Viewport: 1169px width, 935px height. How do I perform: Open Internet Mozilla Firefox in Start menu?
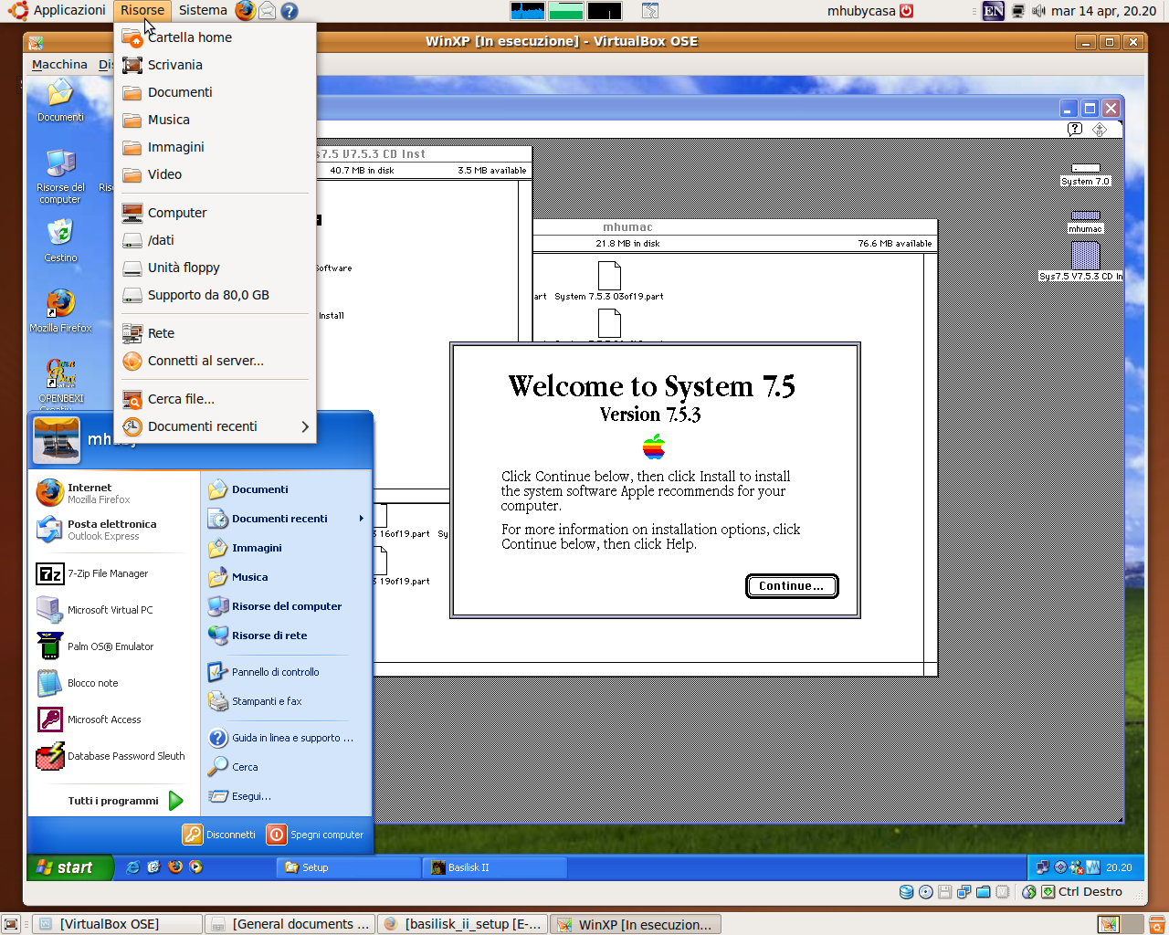114,493
